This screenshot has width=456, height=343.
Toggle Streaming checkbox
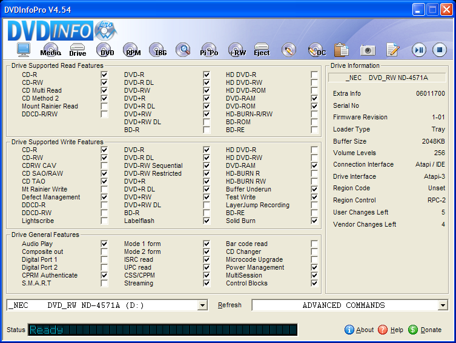click(207, 283)
